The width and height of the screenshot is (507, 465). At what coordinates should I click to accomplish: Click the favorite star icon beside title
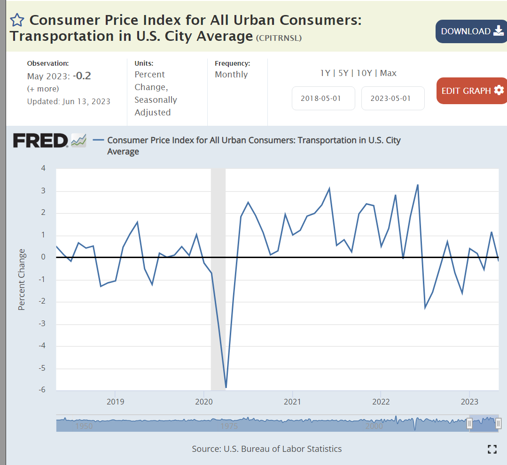coord(17,20)
